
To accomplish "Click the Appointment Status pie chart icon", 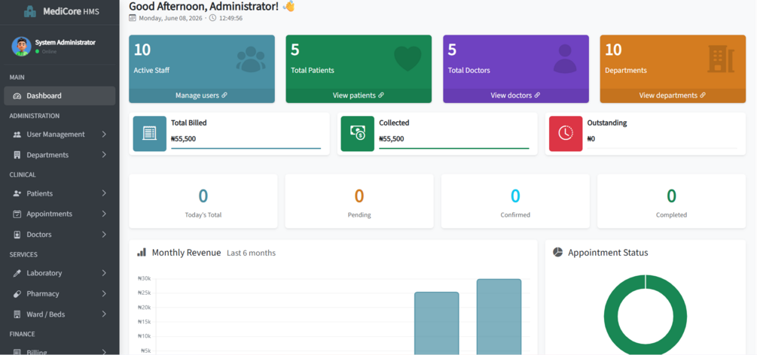I will point(557,252).
